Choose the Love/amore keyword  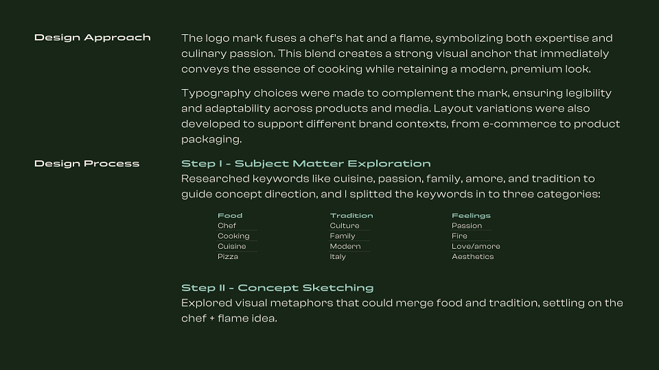pyautogui.click(x=476, y=246)
